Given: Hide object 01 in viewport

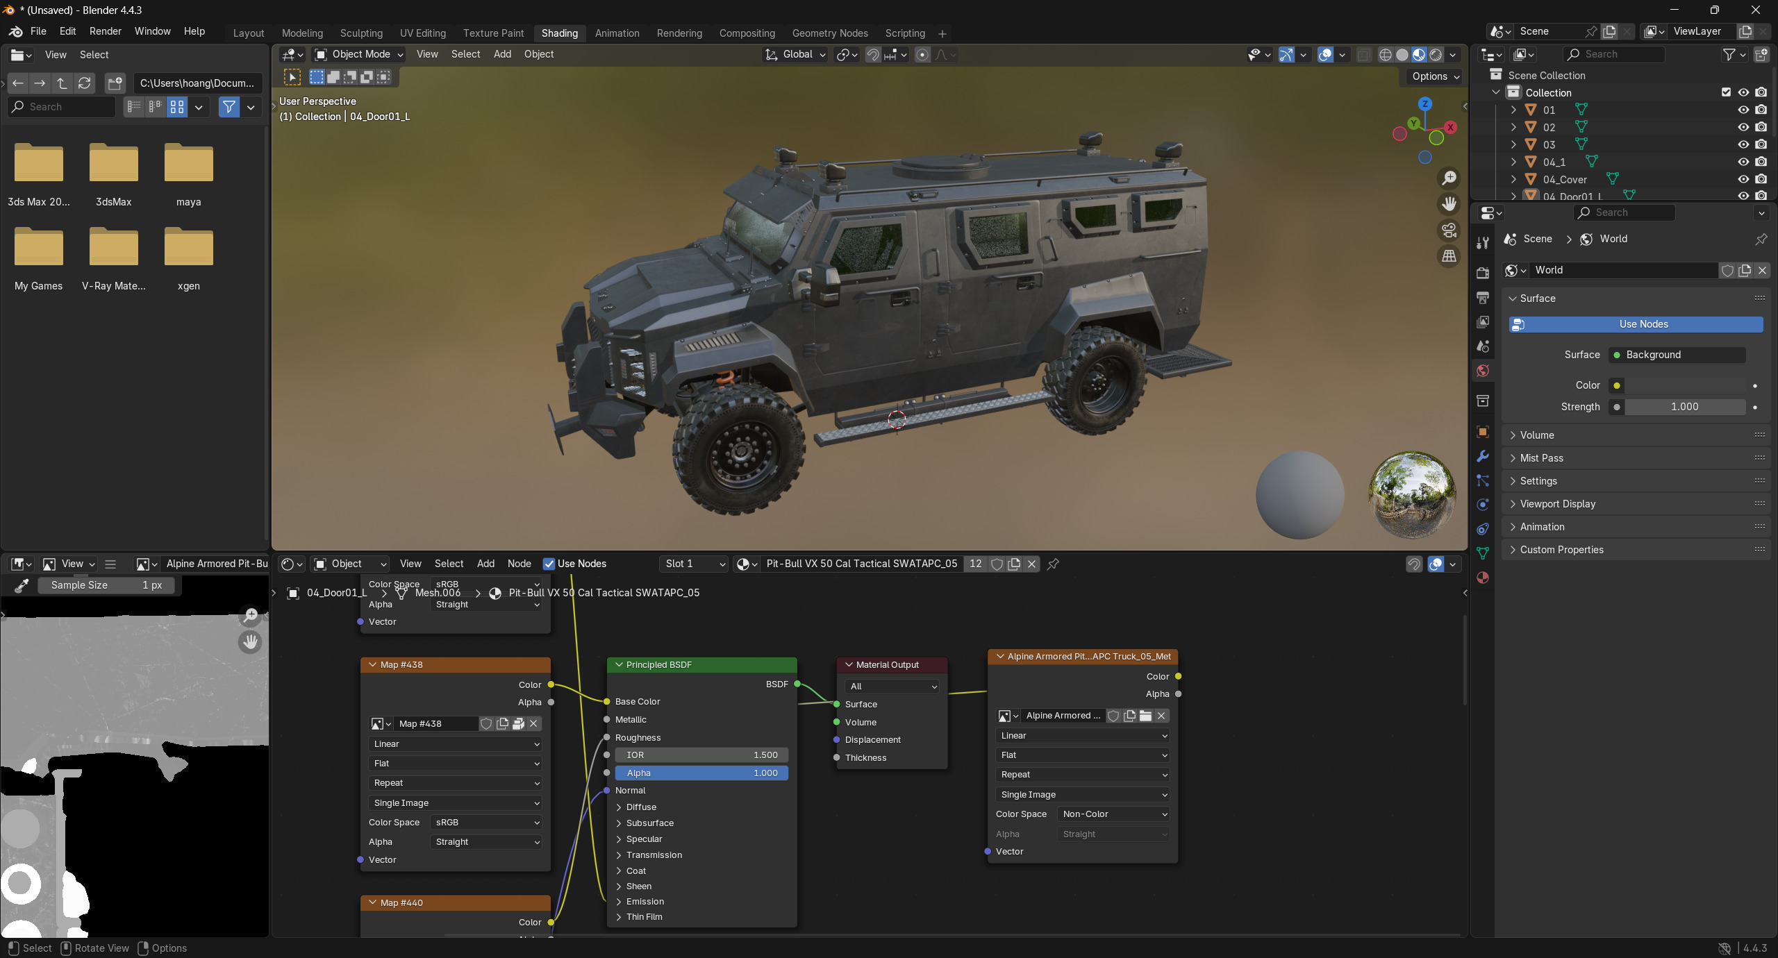Looking at the screenshot, I should pyautogui.click(x=1743, y=110).
